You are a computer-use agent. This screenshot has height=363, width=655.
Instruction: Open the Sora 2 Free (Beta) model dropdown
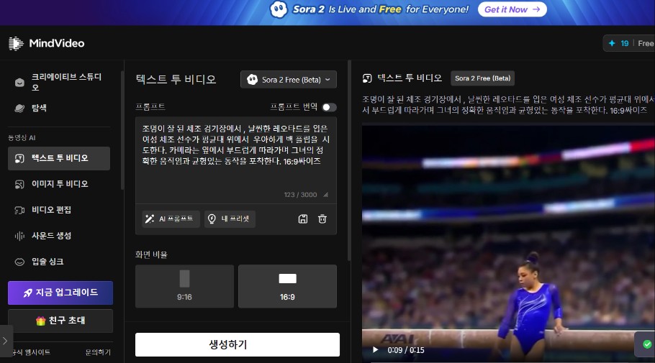pos(288,79)
